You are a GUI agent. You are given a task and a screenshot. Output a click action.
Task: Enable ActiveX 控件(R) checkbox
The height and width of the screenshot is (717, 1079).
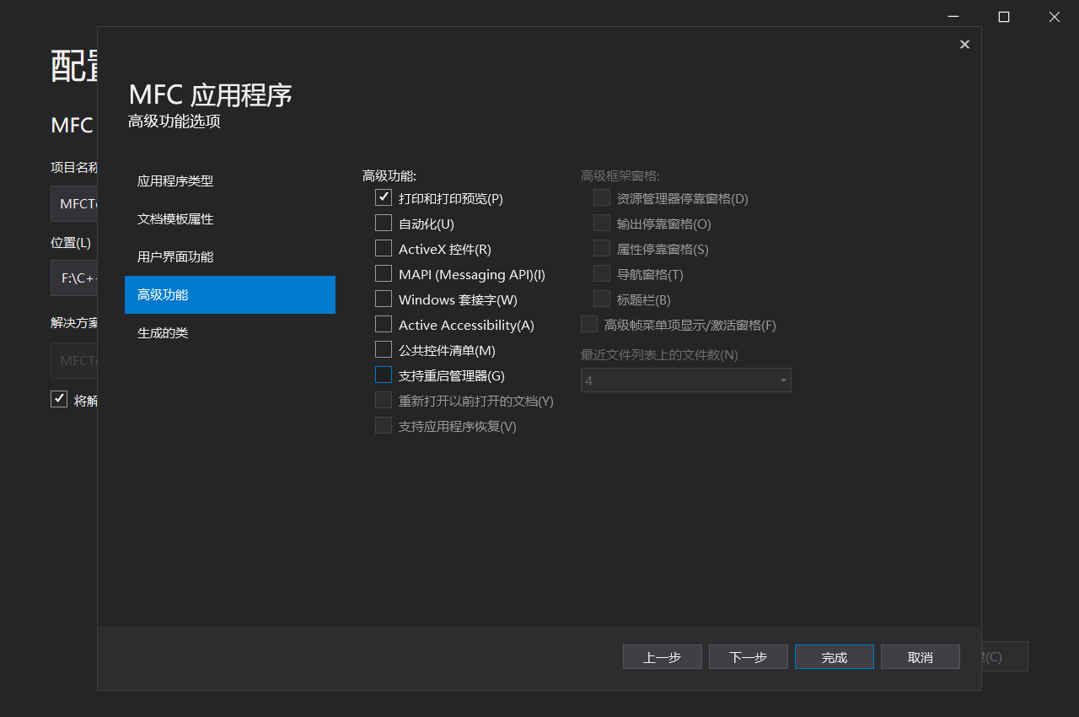384,249
